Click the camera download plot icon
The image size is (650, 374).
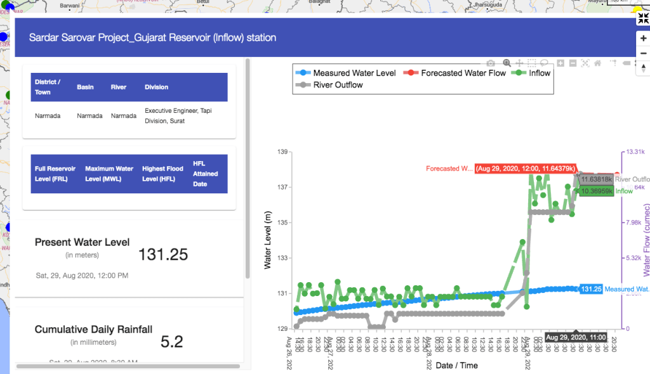tap(491, 63)
